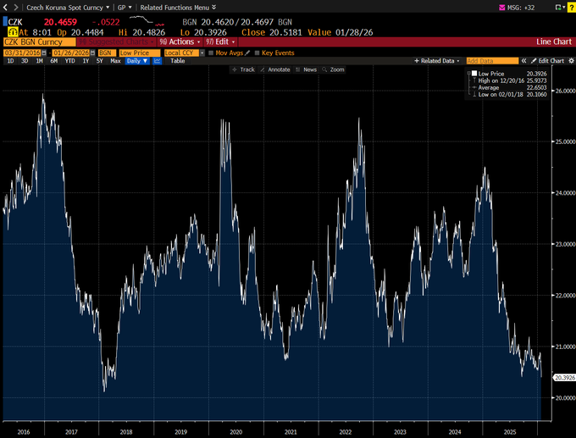Open the Daily periodicity dropdown
Screen dimensions: 576x438
[x=137, y=61]
